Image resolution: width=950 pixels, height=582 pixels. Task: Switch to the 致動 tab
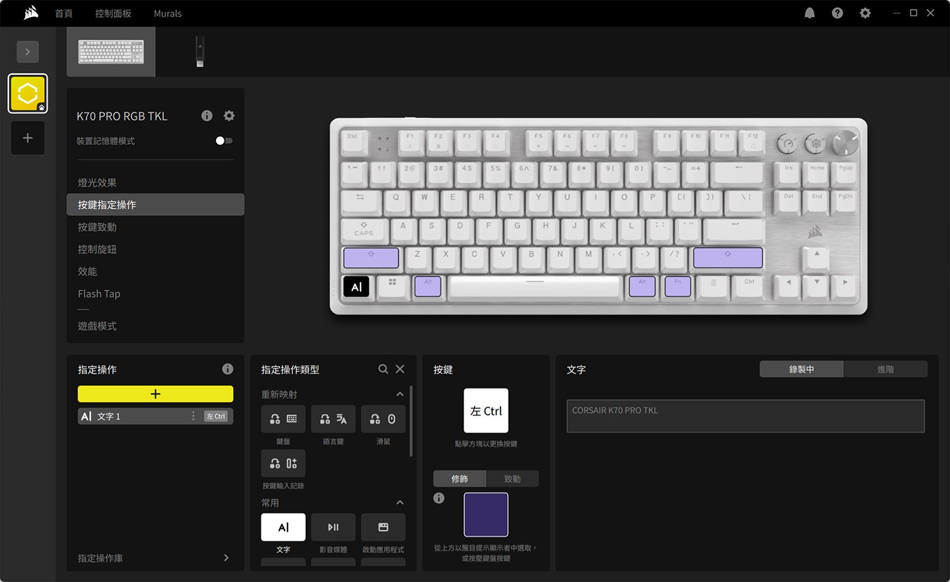coord(512,479)
